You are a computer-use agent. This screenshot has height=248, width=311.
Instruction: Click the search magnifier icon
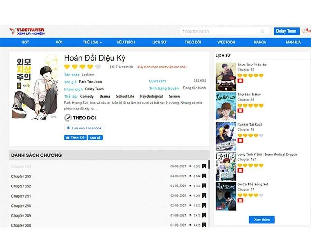point(263,31)
